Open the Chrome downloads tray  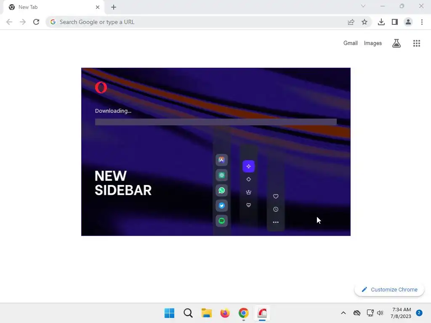[381, 22]
